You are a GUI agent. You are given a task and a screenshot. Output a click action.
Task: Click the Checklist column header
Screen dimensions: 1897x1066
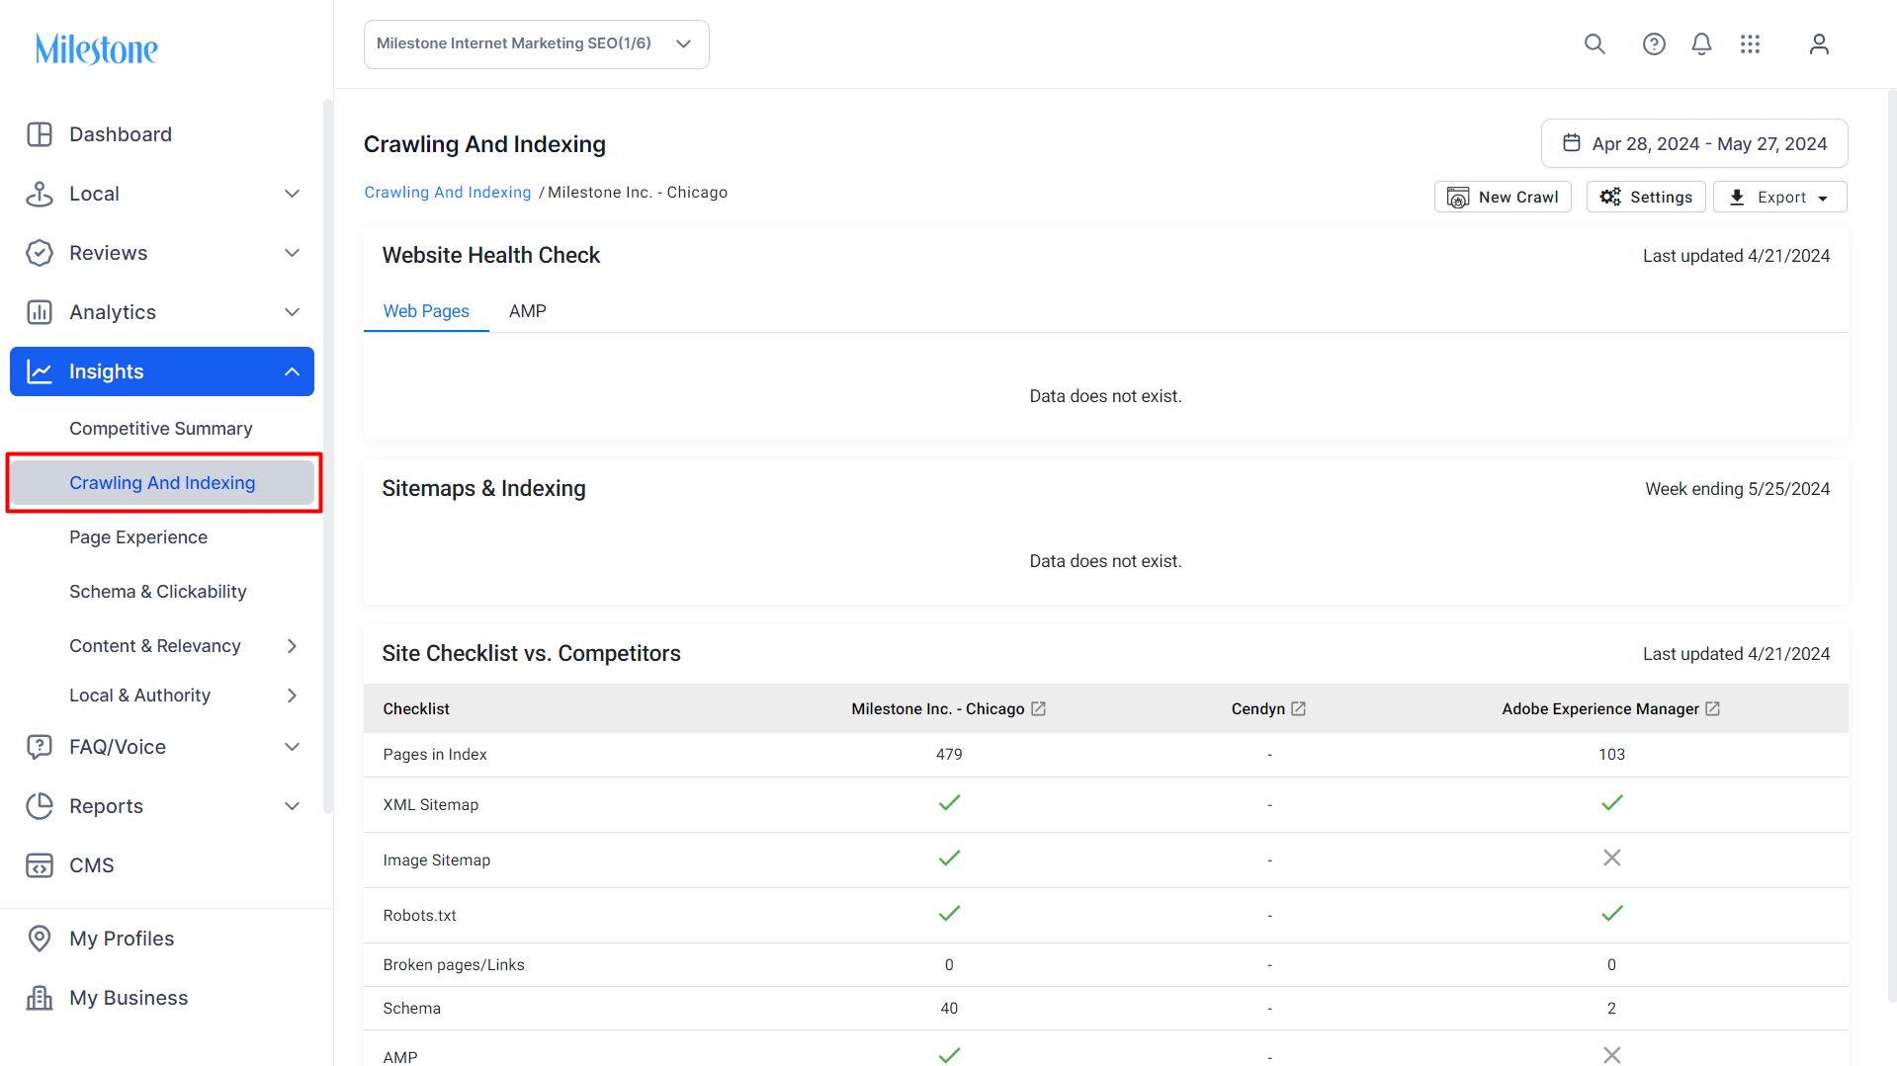point(416,709)
